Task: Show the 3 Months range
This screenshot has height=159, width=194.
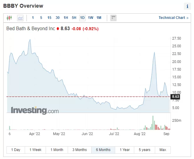Action: click(x=79, y=150)
